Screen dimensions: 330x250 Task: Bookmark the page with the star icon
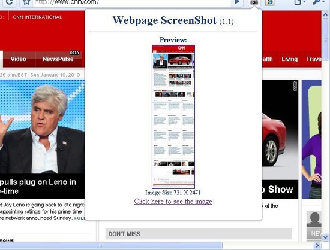[26, 2]
